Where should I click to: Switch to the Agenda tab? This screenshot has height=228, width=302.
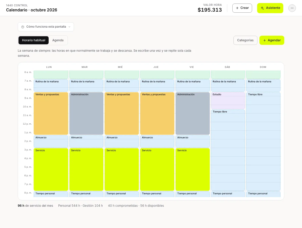(x=58, y=40)
